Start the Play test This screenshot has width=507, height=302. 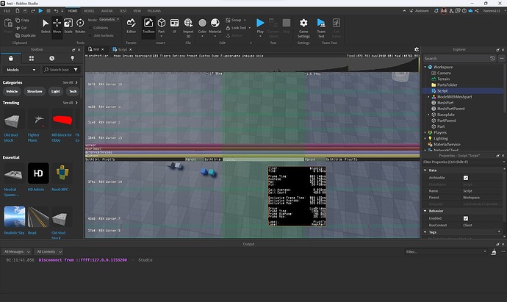[260, 27]
